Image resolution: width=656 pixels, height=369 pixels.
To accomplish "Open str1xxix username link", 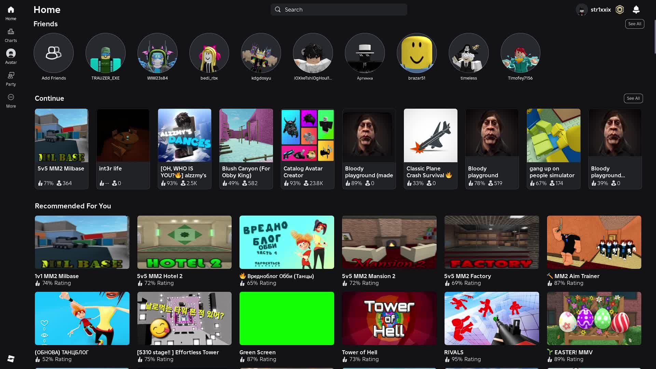I will 601,10.
